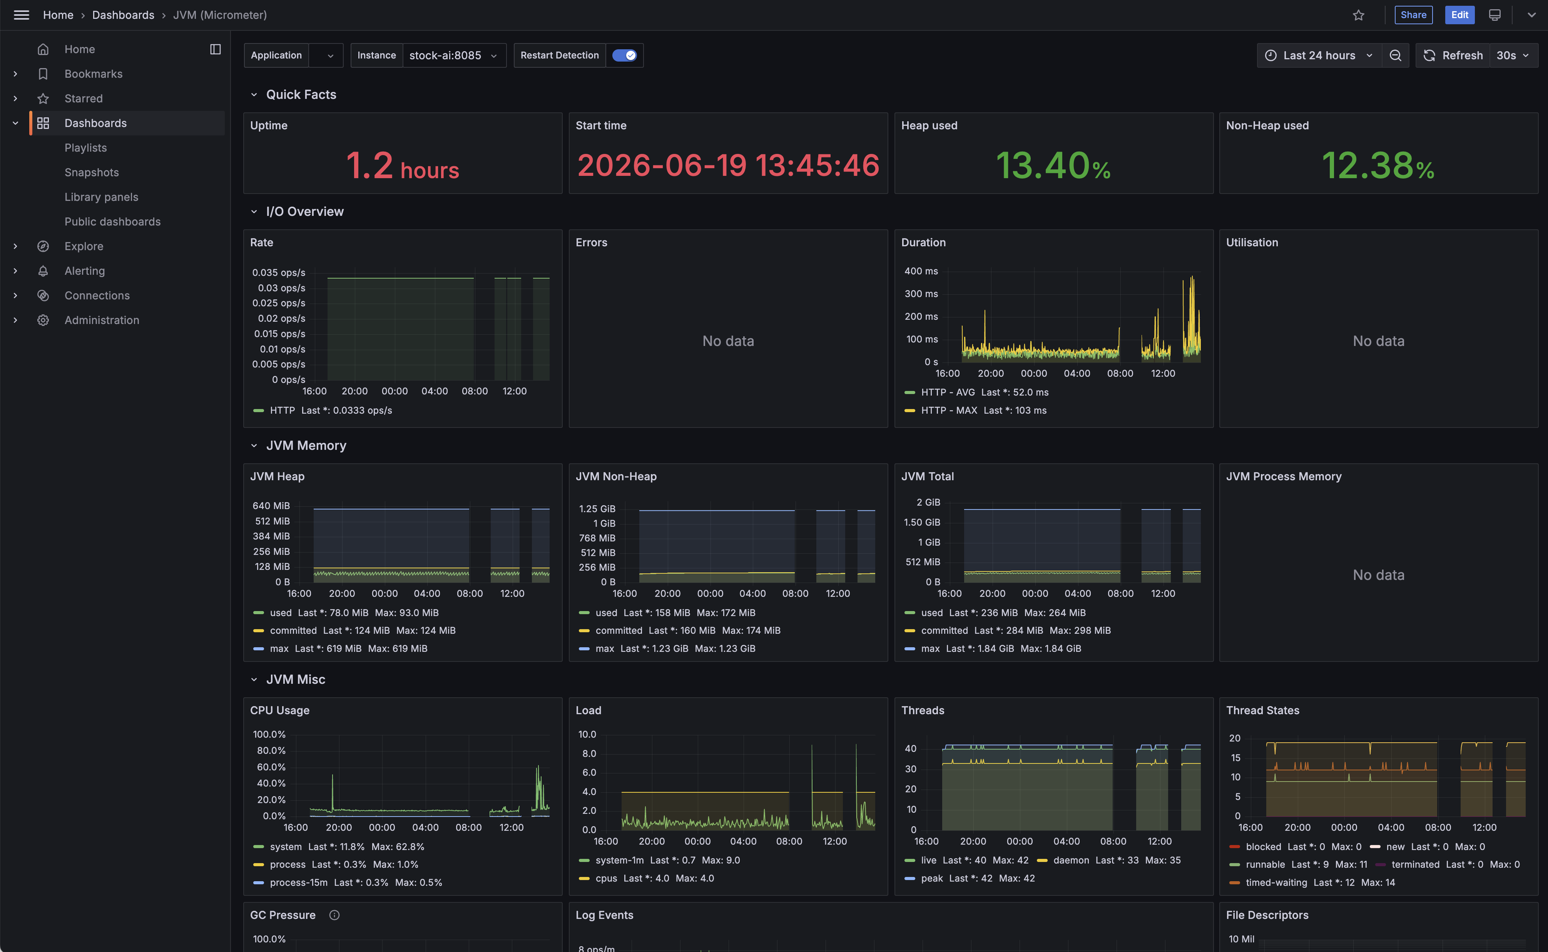Click the Share button

(1413, 15)
